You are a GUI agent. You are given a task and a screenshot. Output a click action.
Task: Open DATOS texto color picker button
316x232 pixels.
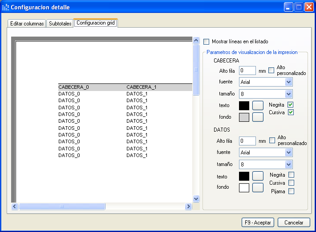pyautogui.click(x=258, y=176)
